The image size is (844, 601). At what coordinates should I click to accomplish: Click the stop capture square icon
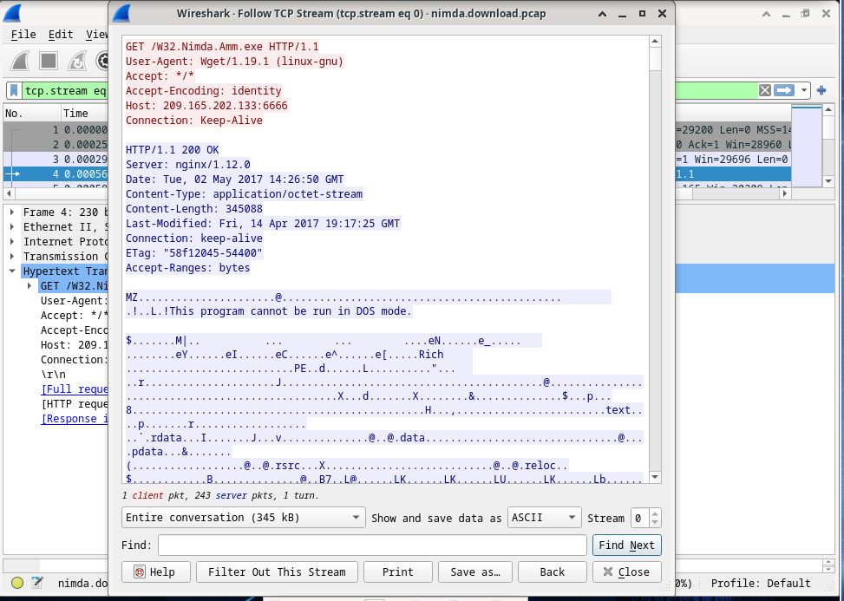click(49, 61)
